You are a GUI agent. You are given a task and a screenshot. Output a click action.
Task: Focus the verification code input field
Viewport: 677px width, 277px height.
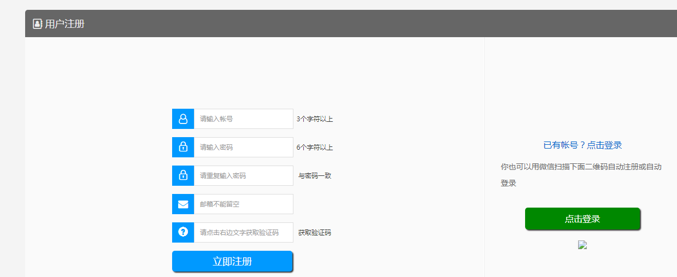pos(243,232)
